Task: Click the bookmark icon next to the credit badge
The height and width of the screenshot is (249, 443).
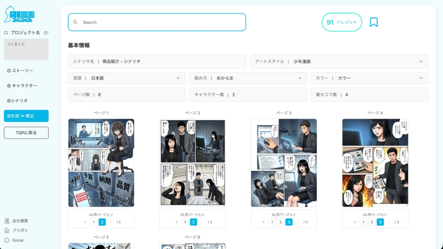Action: click(x=374, y=22)
